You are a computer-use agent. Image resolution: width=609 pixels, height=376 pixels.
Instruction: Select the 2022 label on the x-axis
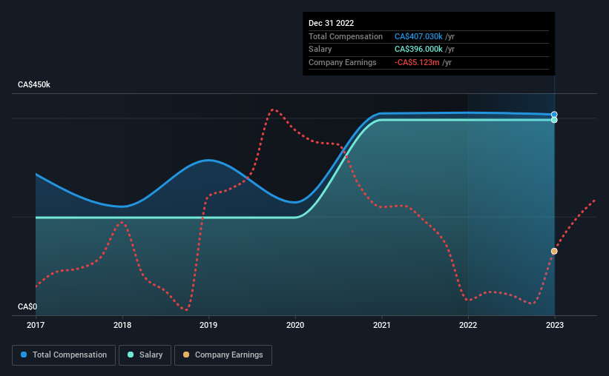(468, 325)
